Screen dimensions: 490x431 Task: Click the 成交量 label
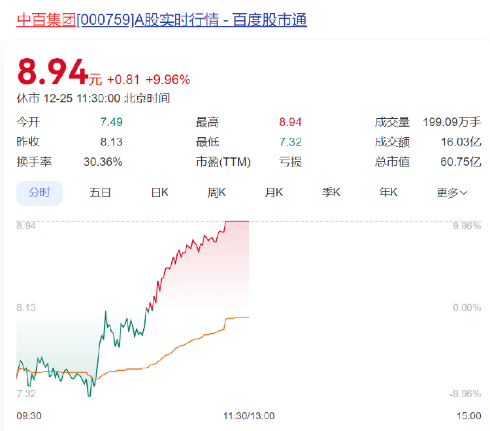tap(392, 122)
